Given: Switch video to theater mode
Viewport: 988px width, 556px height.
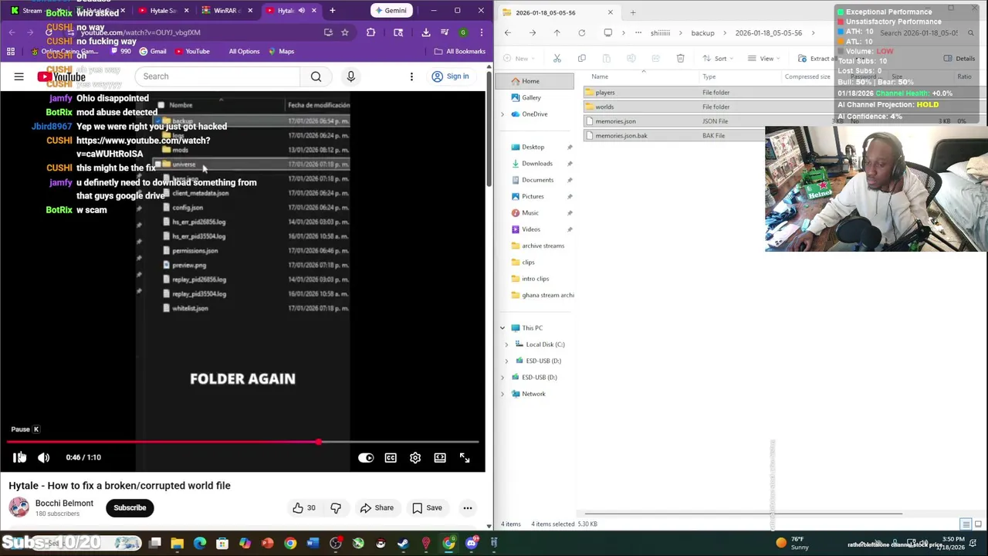Looking at the screenshot, I should 440,458.
